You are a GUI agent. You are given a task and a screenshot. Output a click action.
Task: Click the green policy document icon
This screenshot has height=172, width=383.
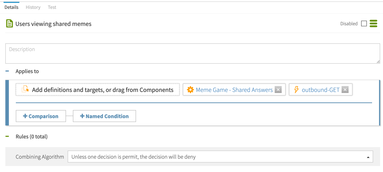point(9,23)
